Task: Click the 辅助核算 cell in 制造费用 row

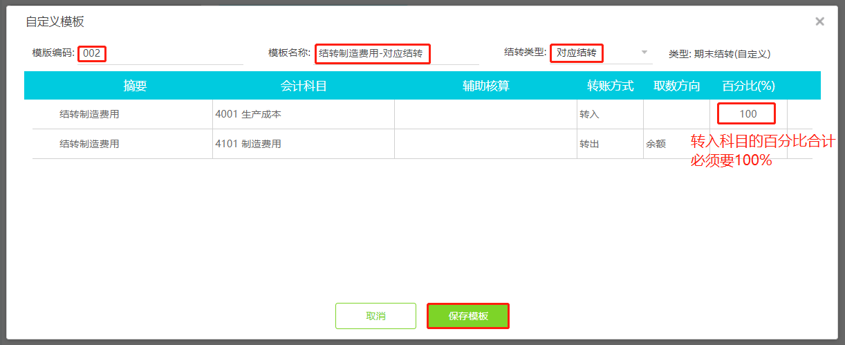Action: 485,144
